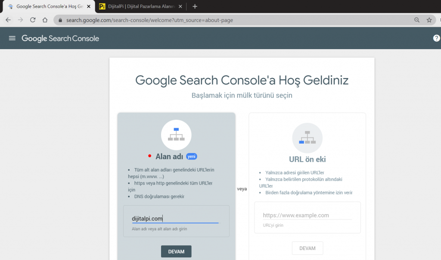Click 'Birden fazla doğrulama yöntemine izin verir' text
The image size is (441, 260).
(x=309, y=193)
